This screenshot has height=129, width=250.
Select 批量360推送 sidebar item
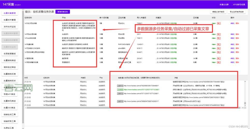click(10, 108)
